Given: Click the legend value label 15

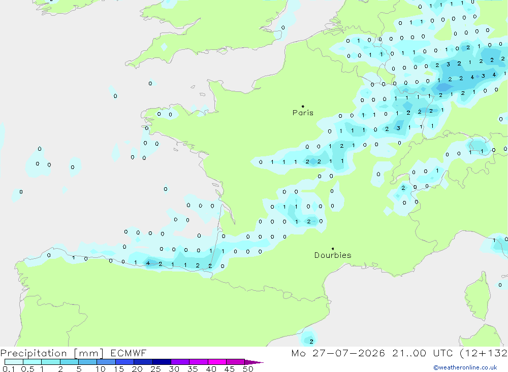Looking at the screenshot, I should pyautogui.click(x=119, y=369).
